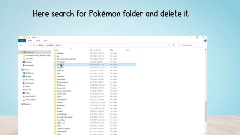Open address bar history dropdown arrow
Viewport: 240px width, 135px height.
169,45
